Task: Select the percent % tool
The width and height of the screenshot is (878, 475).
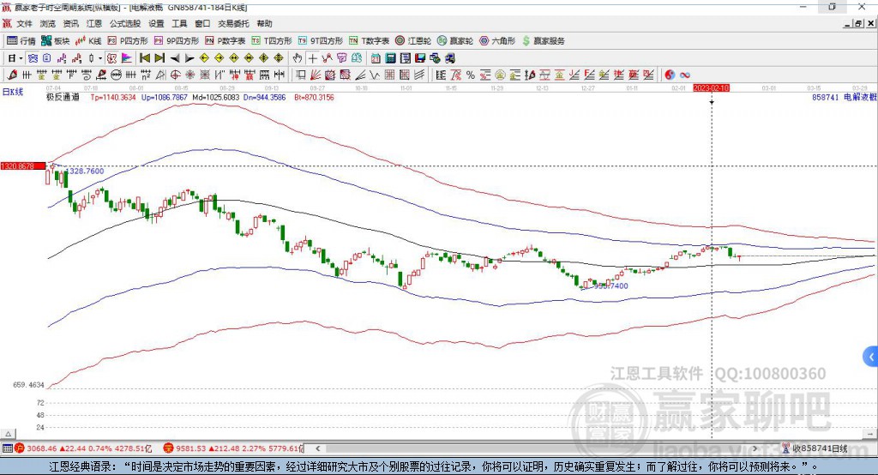Action: pos(471,75)
